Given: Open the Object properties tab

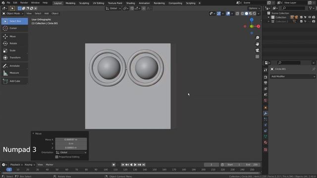Looking at the screenshot, I should (x=265, y=108).
